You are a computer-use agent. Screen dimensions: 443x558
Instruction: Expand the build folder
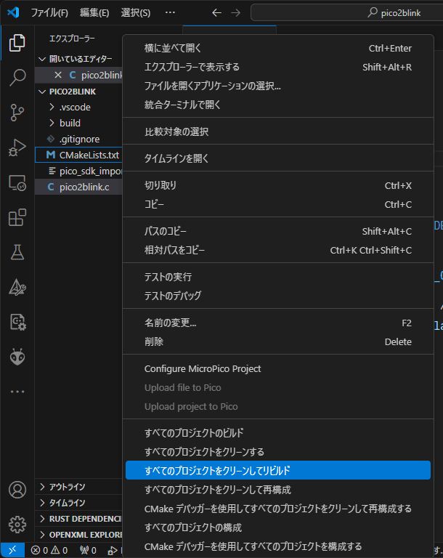(x=78, y=123)
